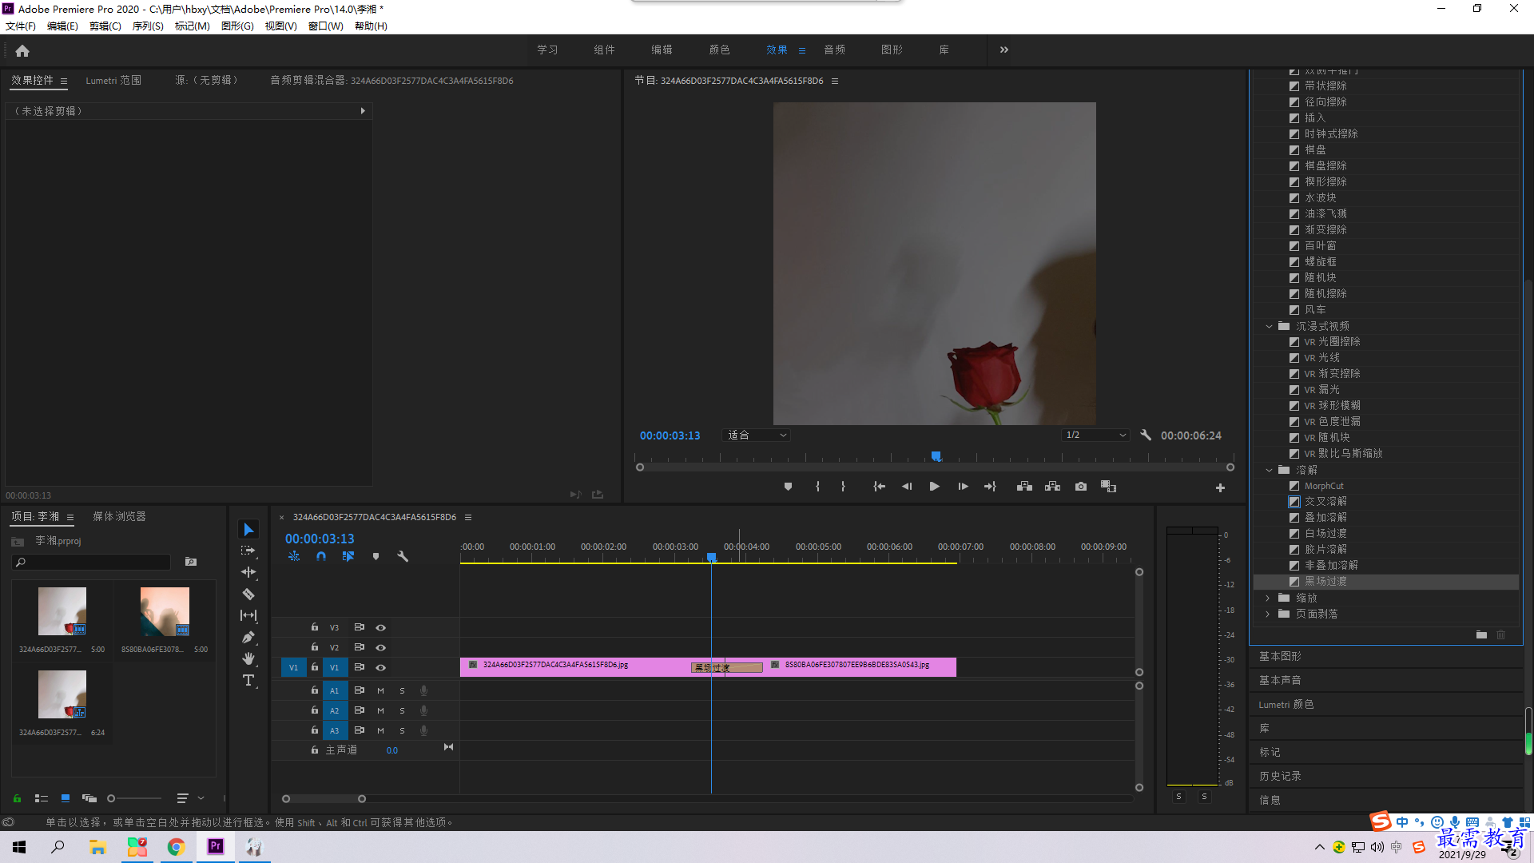Screen dimensions: 1534x863
Task: Toggle V1 track output eye
Action: 381,668
